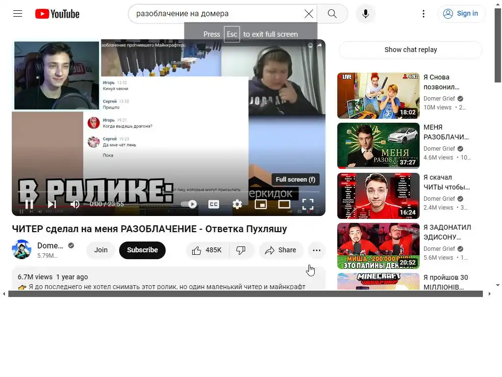Open 'Я ЗАДОНАТИЛ ЭДИСОНУ...' video title

click(447, 232)
